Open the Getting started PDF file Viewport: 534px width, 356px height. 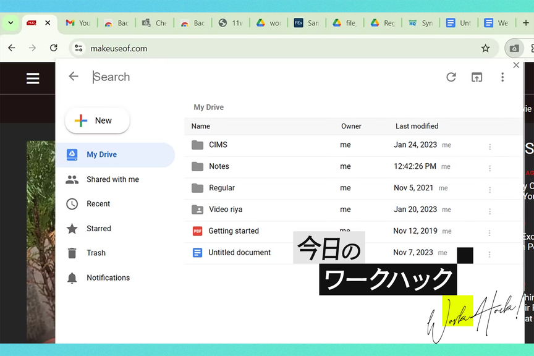233,231
